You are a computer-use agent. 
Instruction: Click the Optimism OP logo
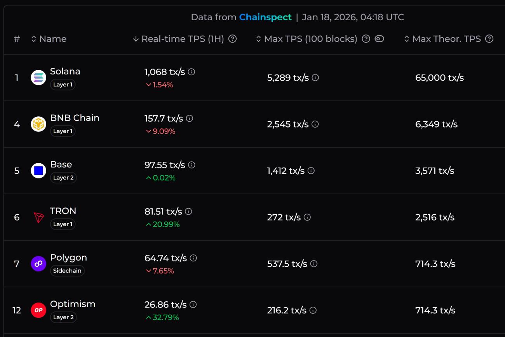(x=38, y=310)
